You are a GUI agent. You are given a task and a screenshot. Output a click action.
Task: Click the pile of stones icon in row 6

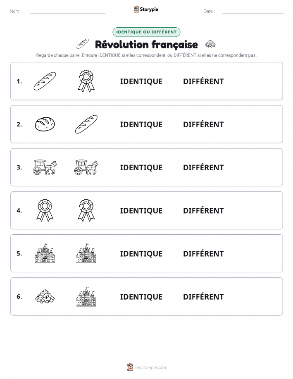click(x=45, y=296)
